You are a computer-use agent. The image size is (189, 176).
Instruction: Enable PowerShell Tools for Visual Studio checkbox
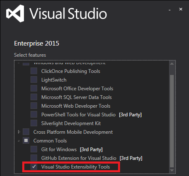[x=34, y=114]
